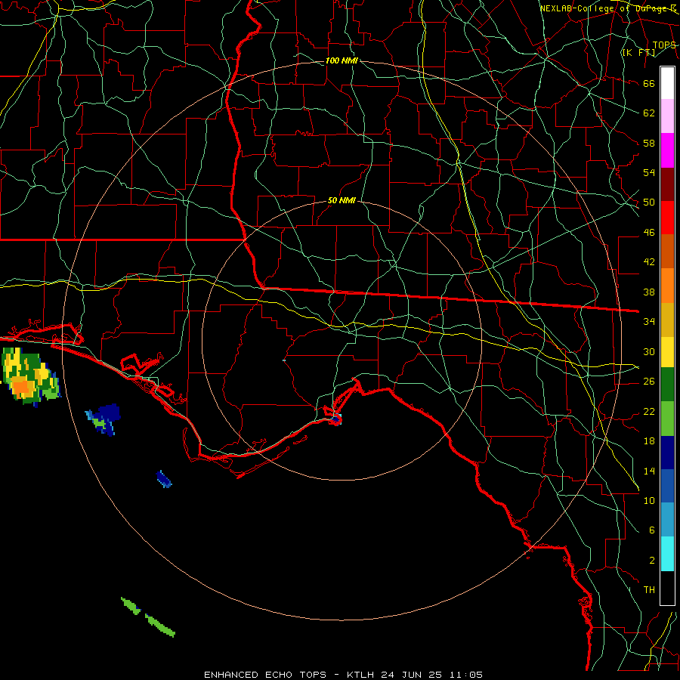Click the cyan 2 kft legend swatch

667,554
